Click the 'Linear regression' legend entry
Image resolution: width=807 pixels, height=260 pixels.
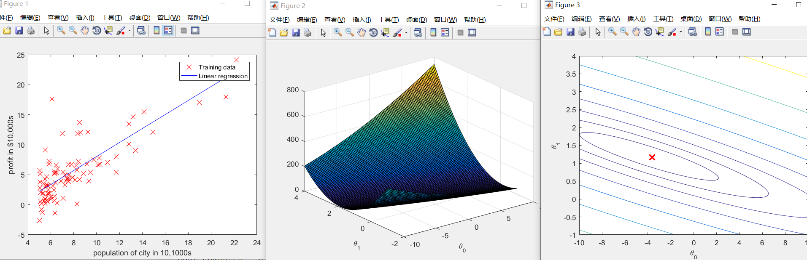click(x=223, y=76)
